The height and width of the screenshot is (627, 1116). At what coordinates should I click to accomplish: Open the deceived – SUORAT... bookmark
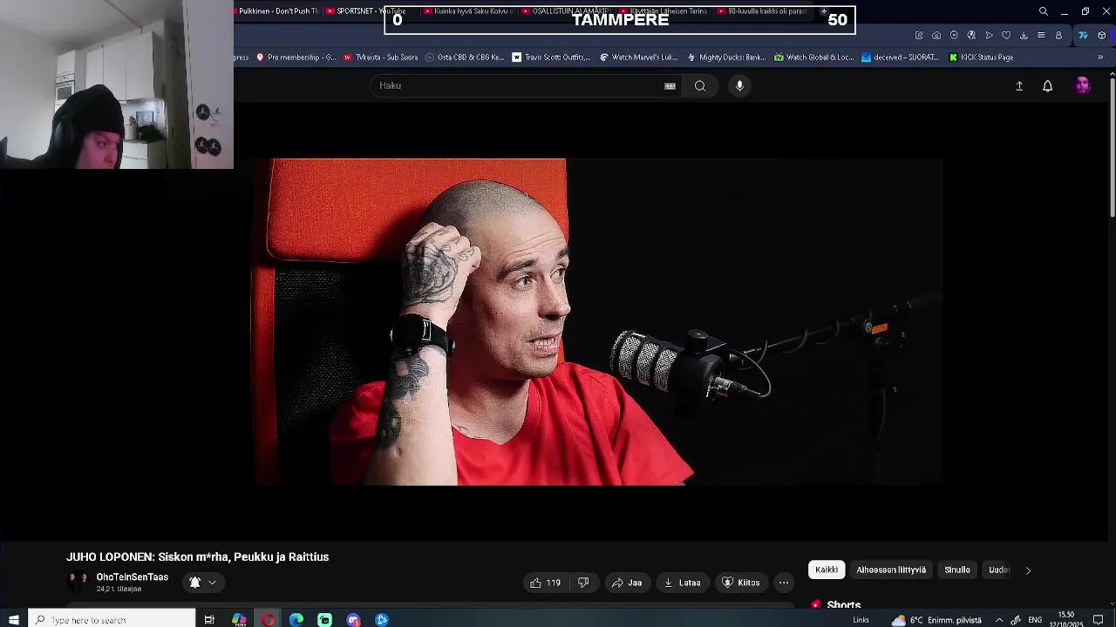(x=900, y=57)
